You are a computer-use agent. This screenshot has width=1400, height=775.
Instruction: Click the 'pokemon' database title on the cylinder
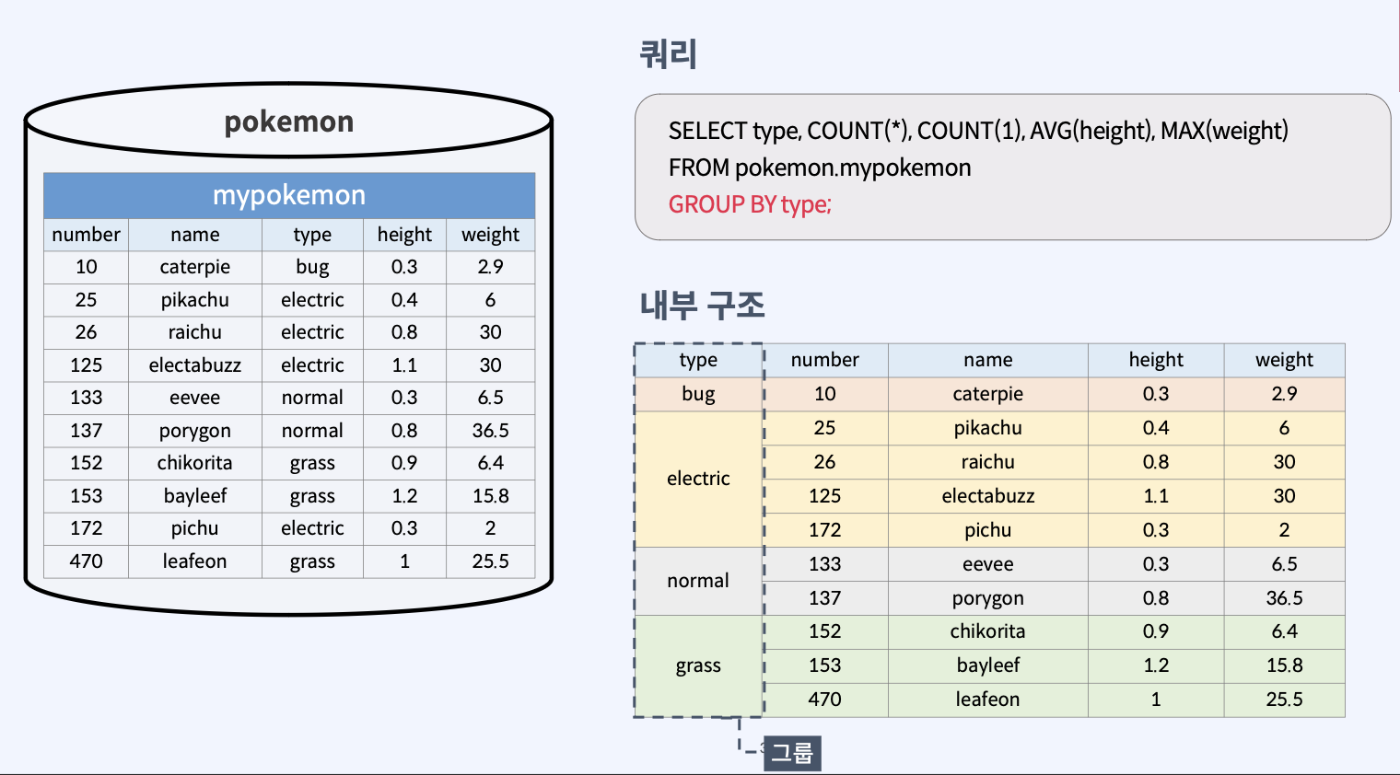289,121
